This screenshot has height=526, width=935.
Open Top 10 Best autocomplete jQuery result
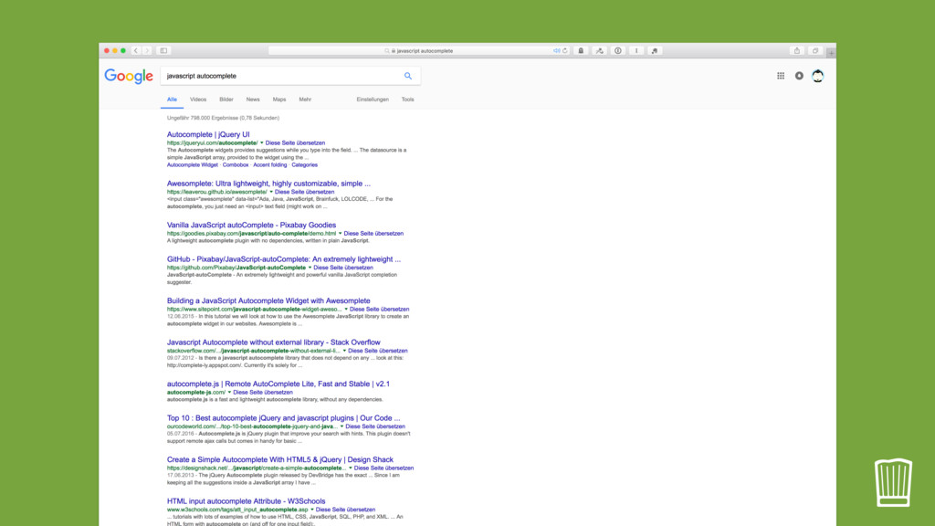click(283, 418)
